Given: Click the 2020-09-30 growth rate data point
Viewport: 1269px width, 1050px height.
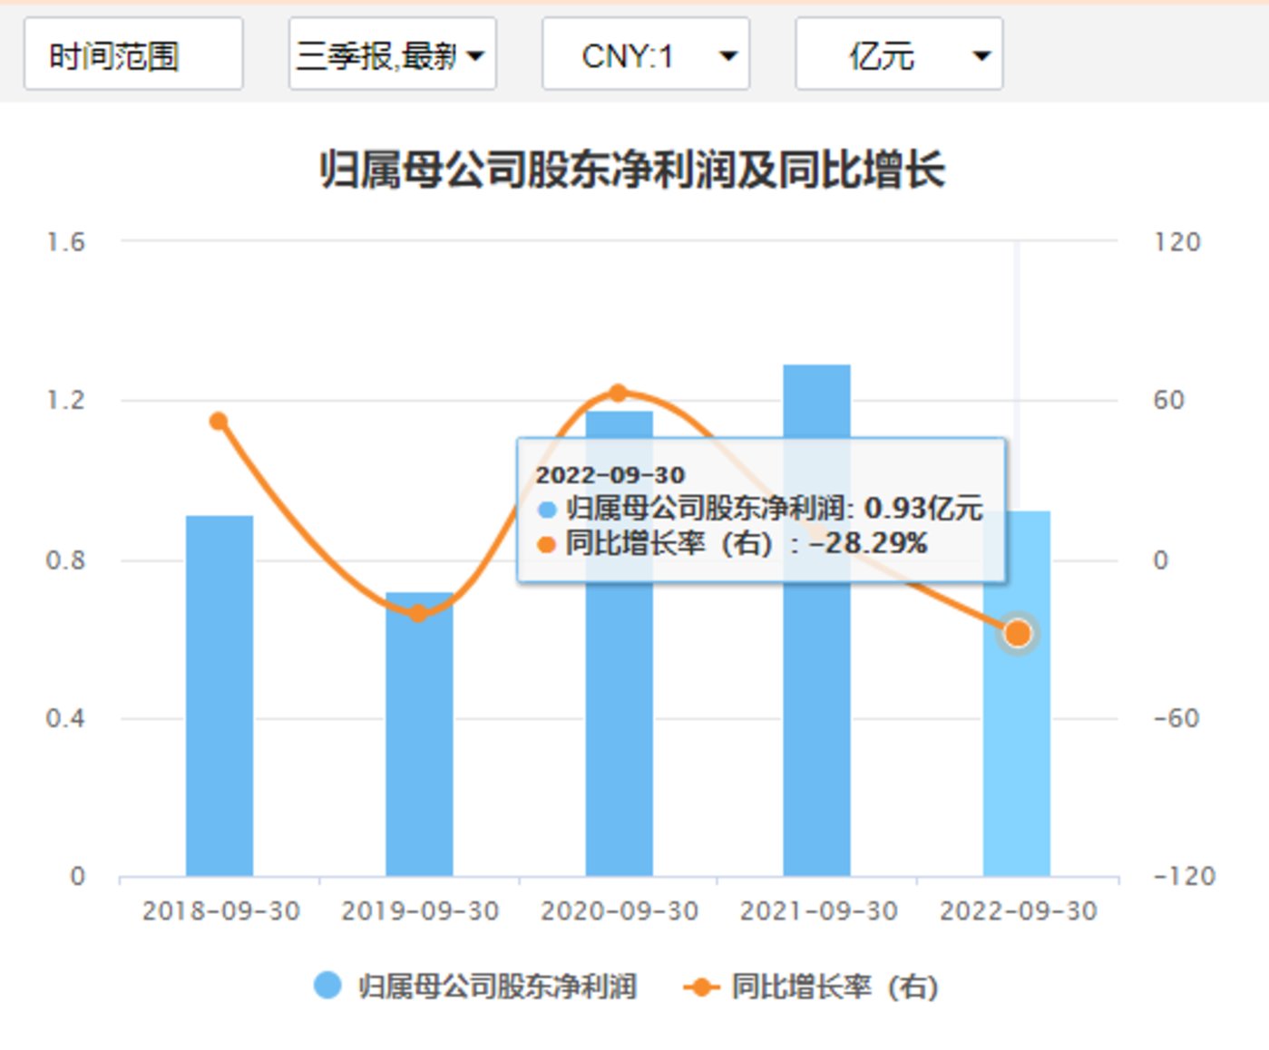Looking at the screenshot, I should (x=618, y=393).
